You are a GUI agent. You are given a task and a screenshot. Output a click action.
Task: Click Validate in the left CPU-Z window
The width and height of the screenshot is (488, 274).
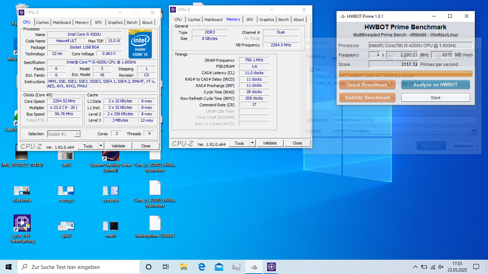click(118, 146)
